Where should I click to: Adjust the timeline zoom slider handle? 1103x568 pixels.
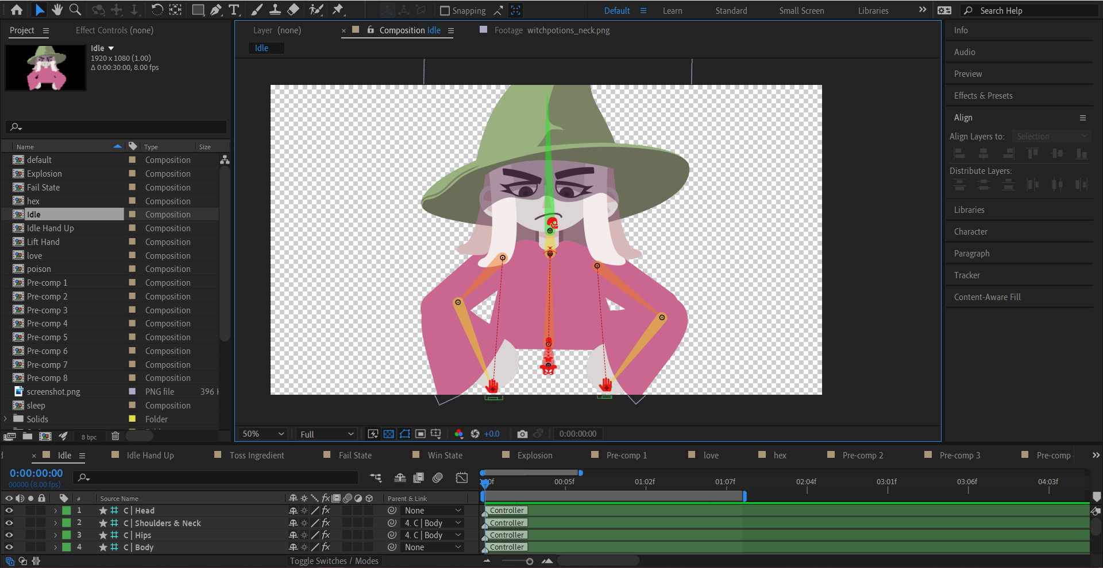[x=529, y=561]
